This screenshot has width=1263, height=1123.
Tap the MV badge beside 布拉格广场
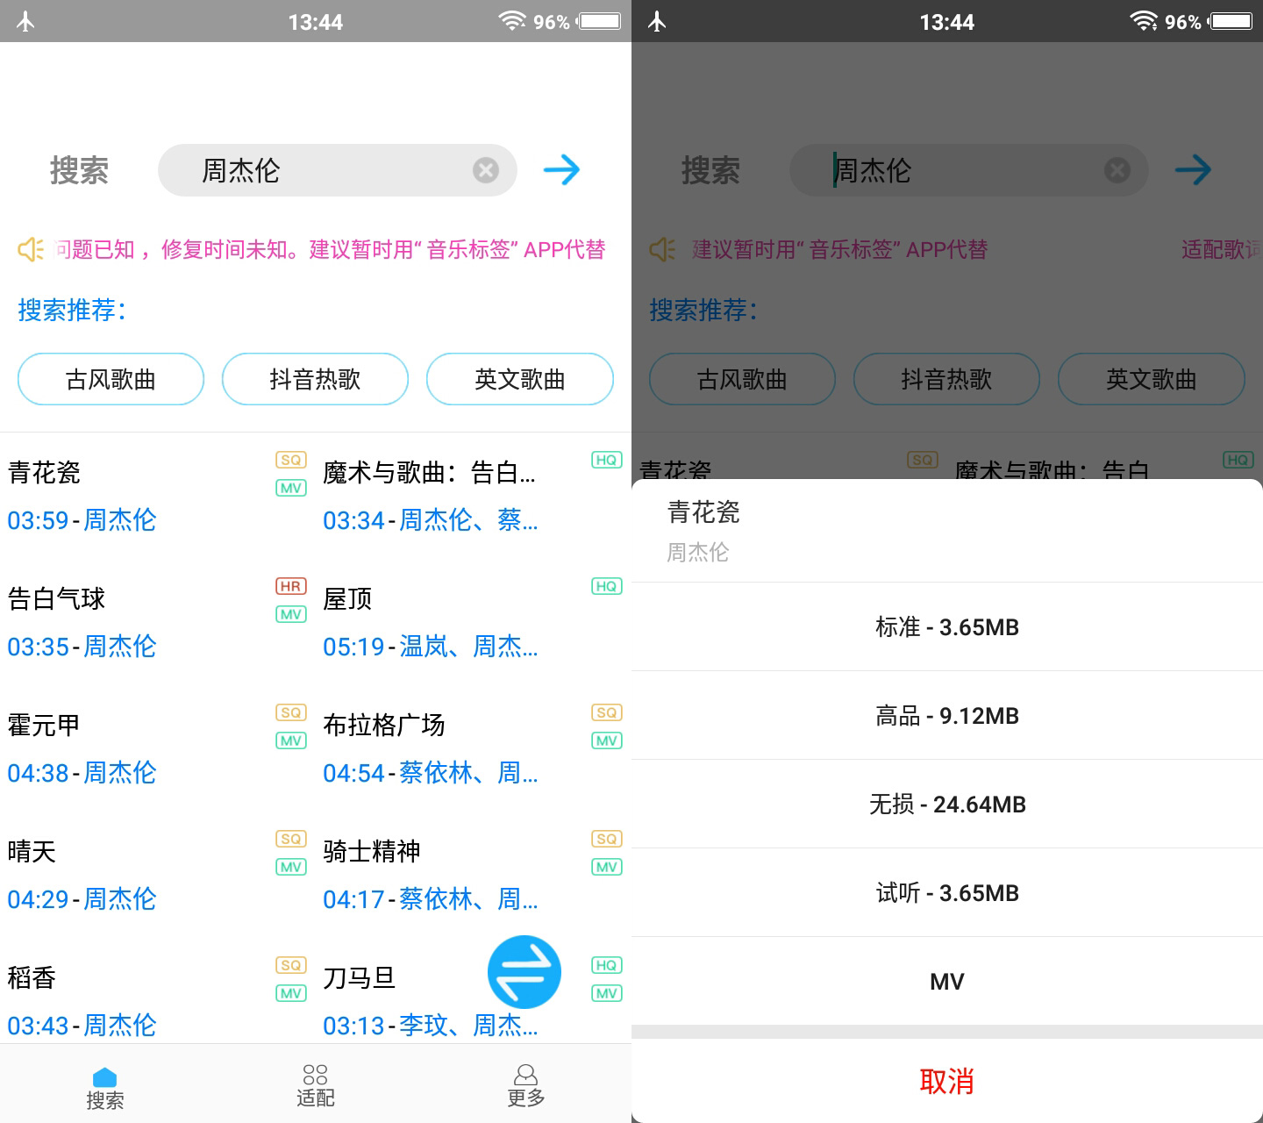click(x=606, y=740)
